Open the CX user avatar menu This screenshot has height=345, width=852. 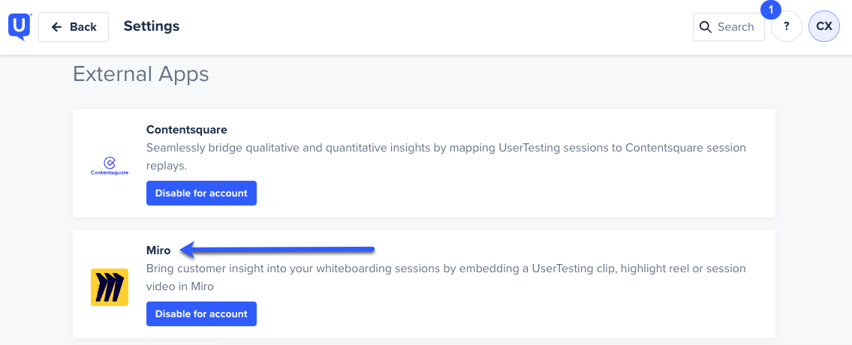(824, 26)
